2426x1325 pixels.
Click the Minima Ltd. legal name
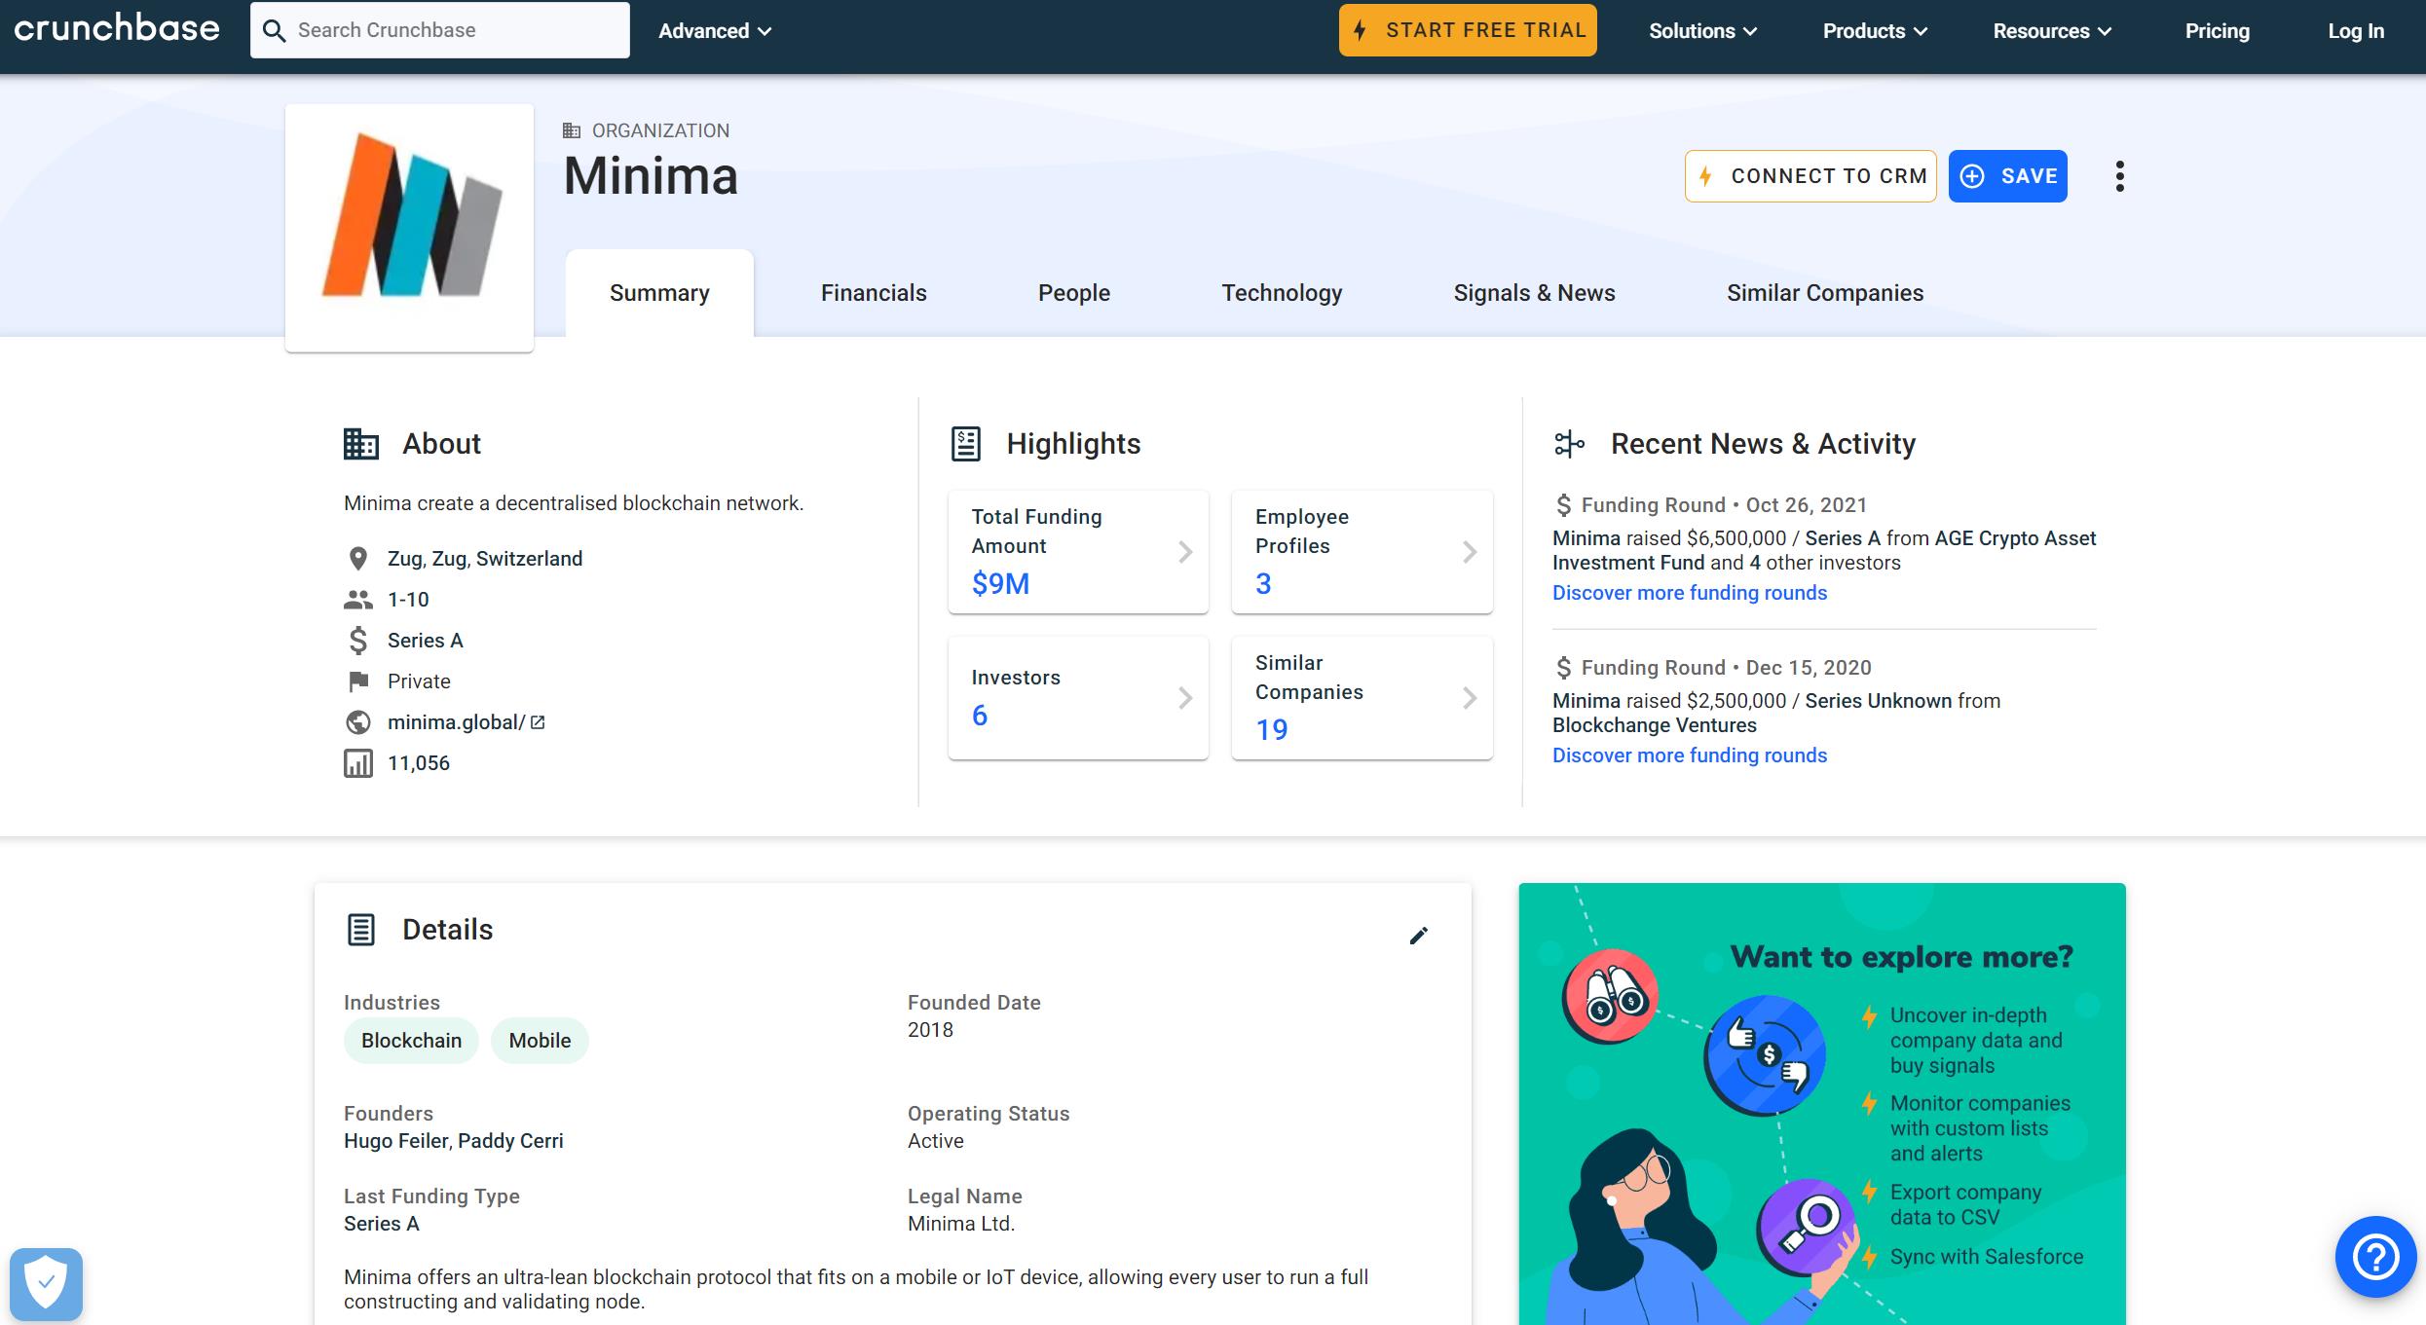click(x=961, y=1224)
